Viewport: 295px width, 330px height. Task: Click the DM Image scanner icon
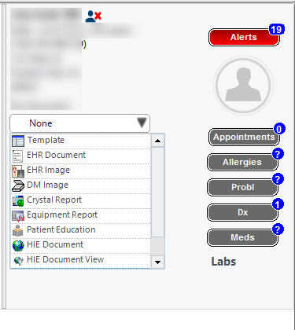point(18,185)
